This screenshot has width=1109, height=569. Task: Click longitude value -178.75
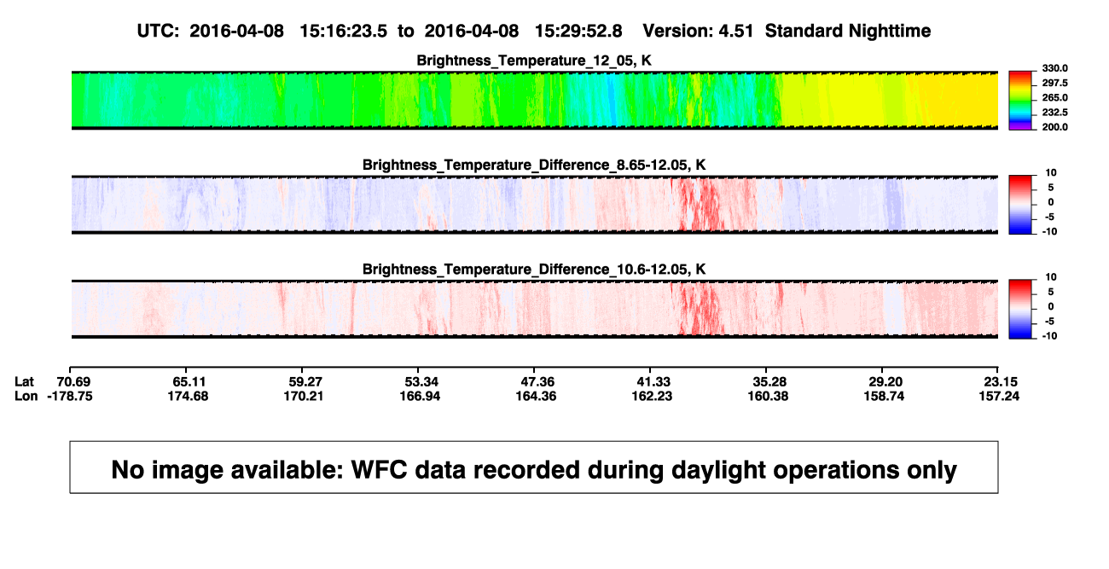pos(70,396)
